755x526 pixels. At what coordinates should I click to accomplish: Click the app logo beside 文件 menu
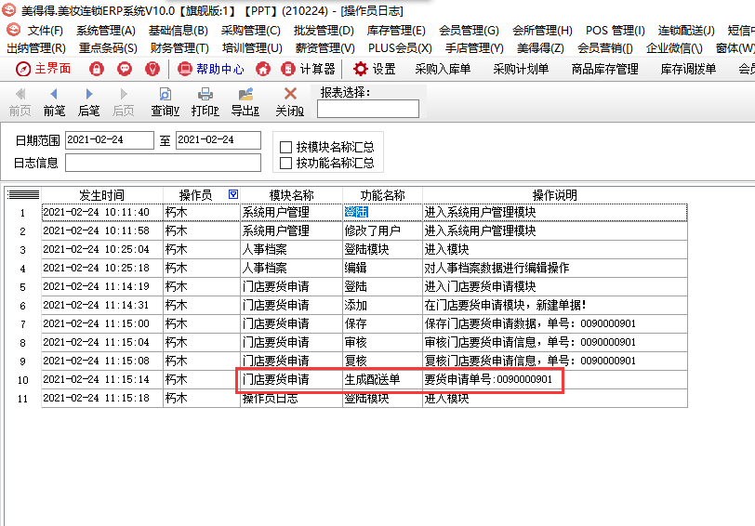click(x=13, y=30)
